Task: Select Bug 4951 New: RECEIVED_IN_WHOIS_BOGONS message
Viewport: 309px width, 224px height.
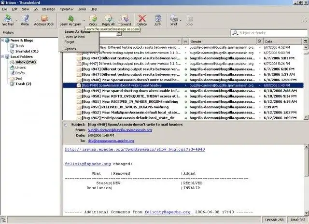Action: (183, 102)
